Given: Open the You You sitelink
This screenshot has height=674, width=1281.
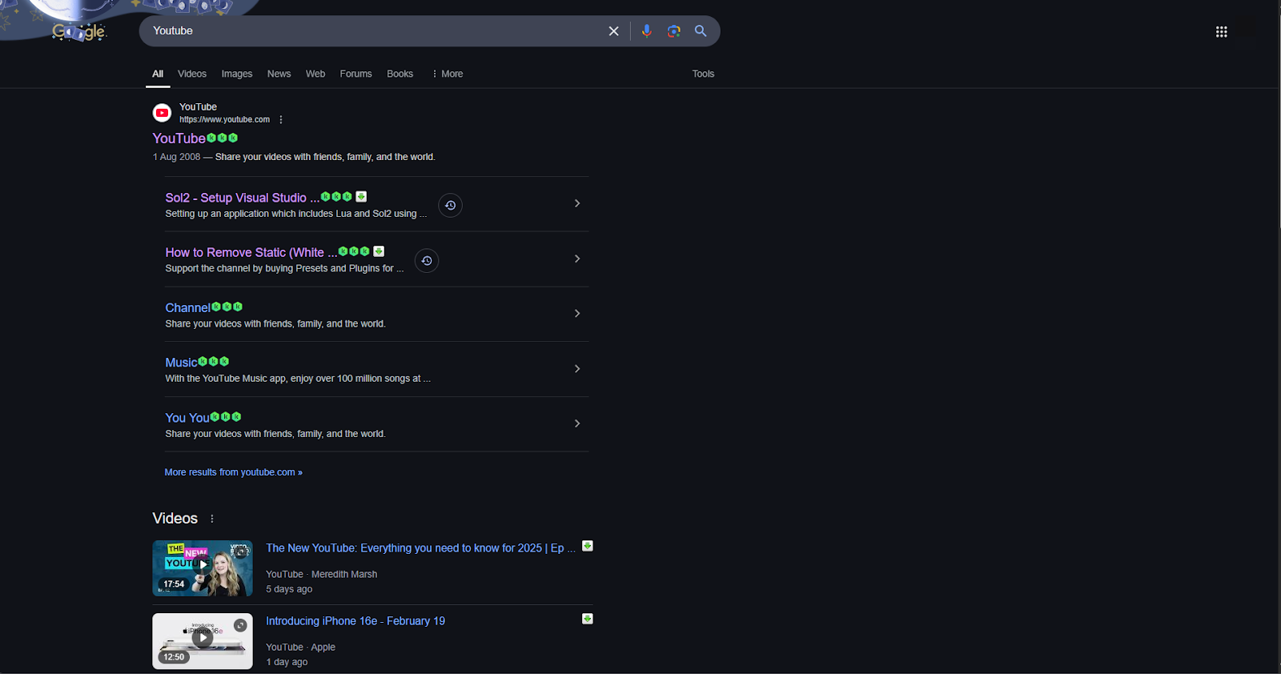Looking at the screenshot, I should 187,418.
